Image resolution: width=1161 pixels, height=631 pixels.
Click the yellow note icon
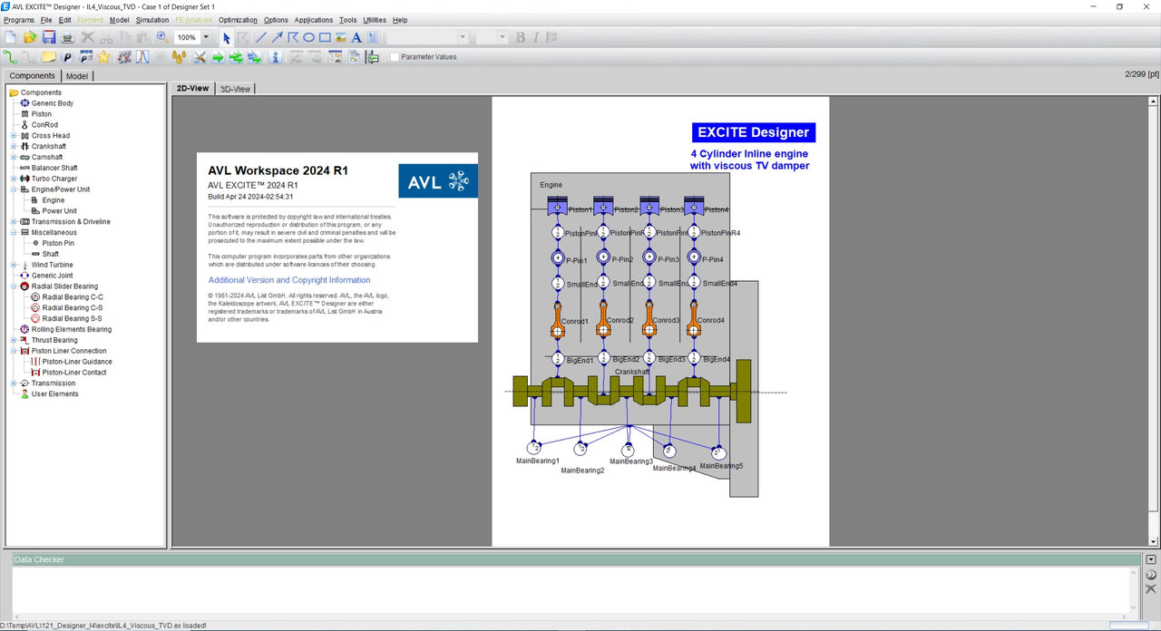48,57
